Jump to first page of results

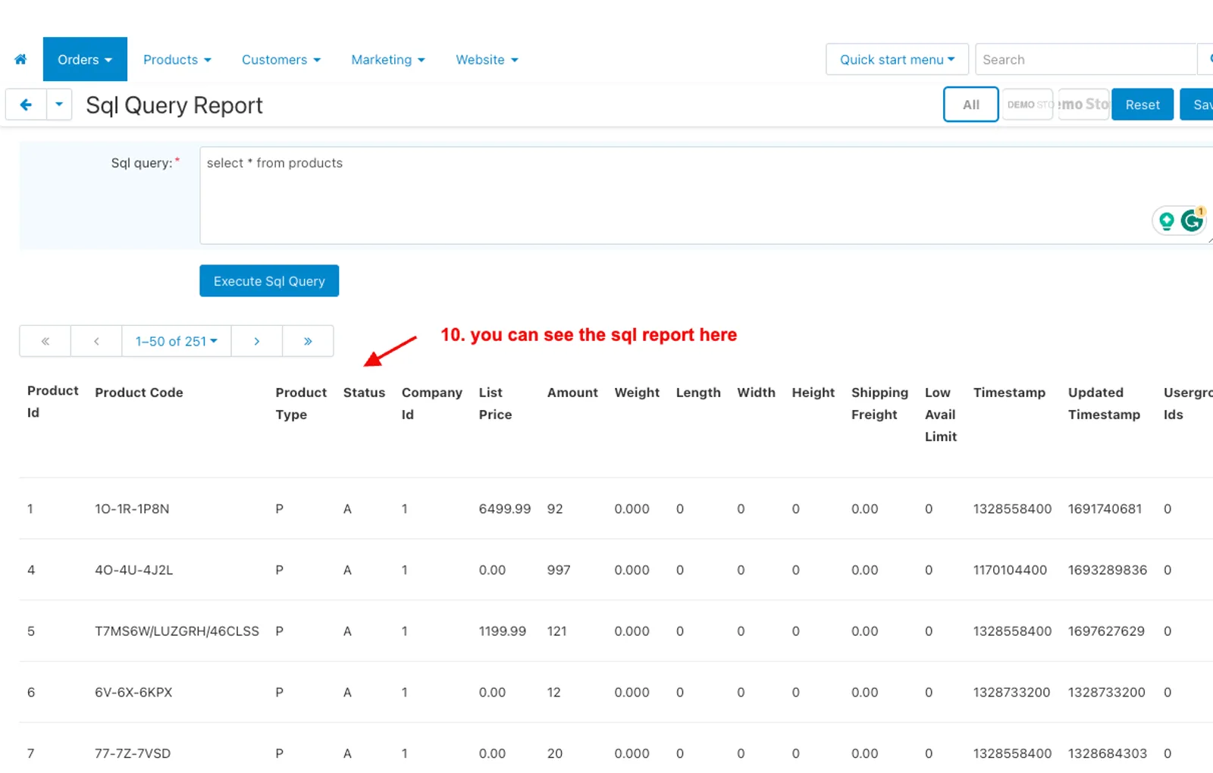45,341
